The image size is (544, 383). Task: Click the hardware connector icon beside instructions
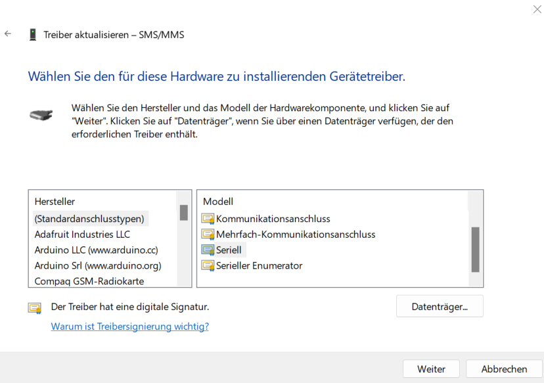click(41, 115)
